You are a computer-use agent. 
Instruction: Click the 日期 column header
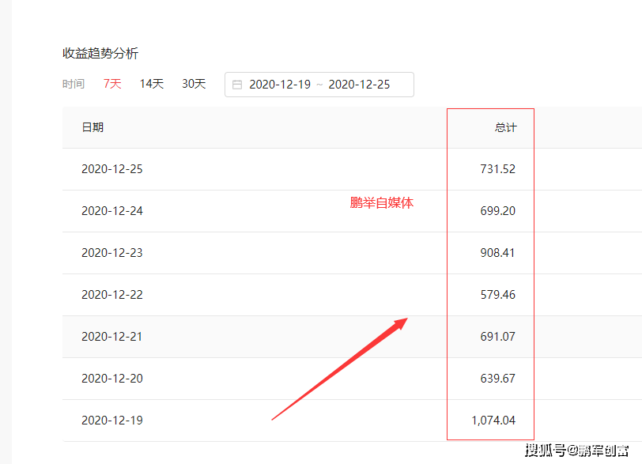pos(93,127)
